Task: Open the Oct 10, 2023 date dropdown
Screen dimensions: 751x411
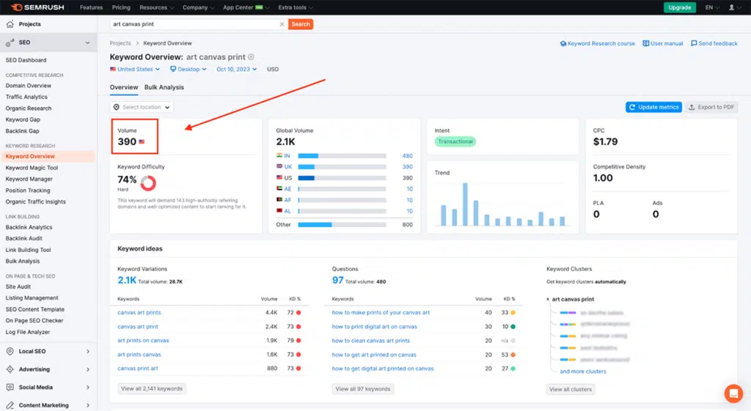Action: [x=237, y=70]
